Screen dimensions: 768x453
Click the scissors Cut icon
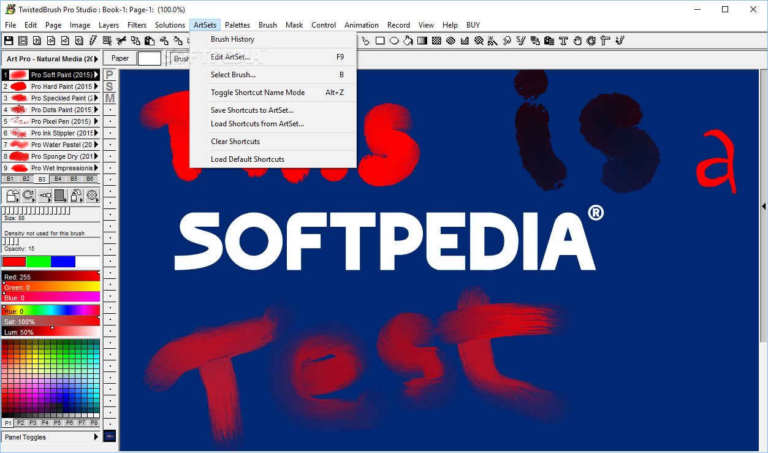click(x=121, y=40)
